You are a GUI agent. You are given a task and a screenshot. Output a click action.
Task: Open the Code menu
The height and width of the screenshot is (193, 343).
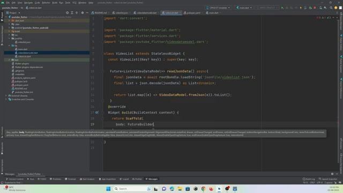[x=38, y=3]
